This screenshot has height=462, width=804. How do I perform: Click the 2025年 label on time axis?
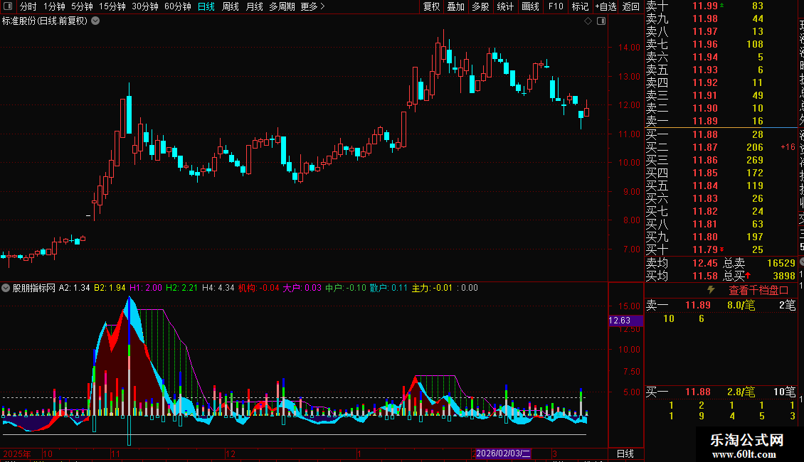tap(17, 453)
